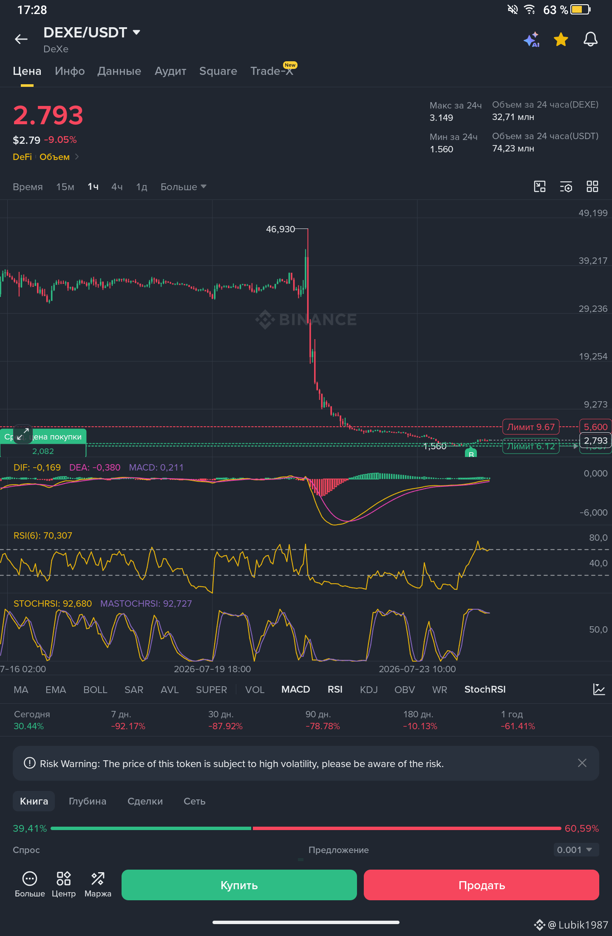Click the green Купить button
612x936 pixels.
click(x=239, y=885)
